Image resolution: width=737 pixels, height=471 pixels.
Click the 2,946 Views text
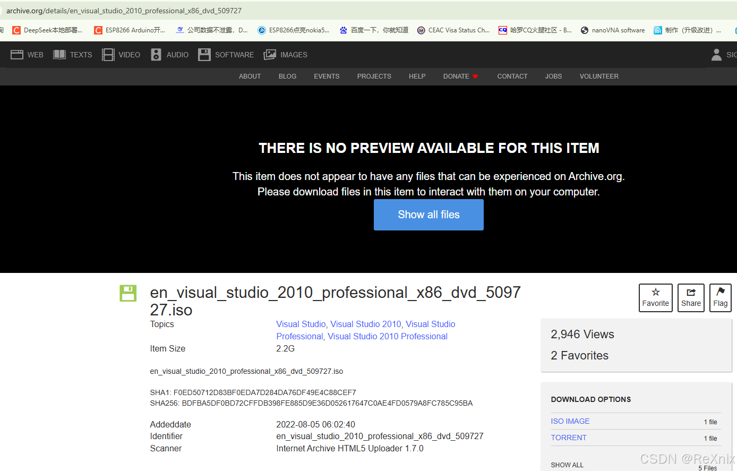point(582,334)
